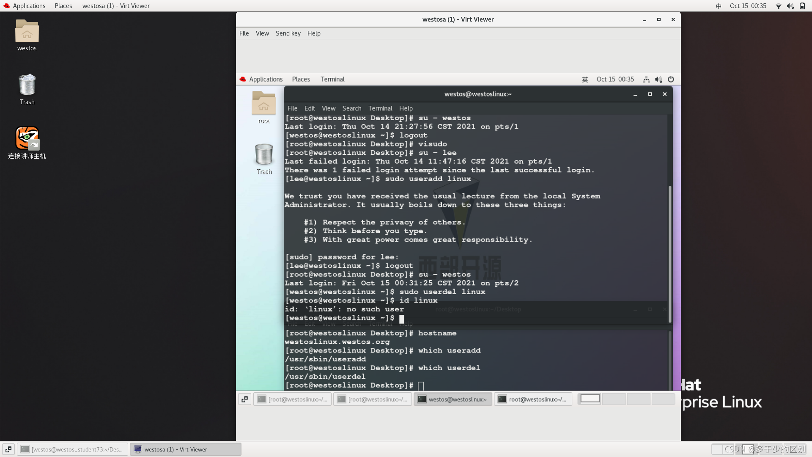Expand the guest Places menu

pos(301,79)
